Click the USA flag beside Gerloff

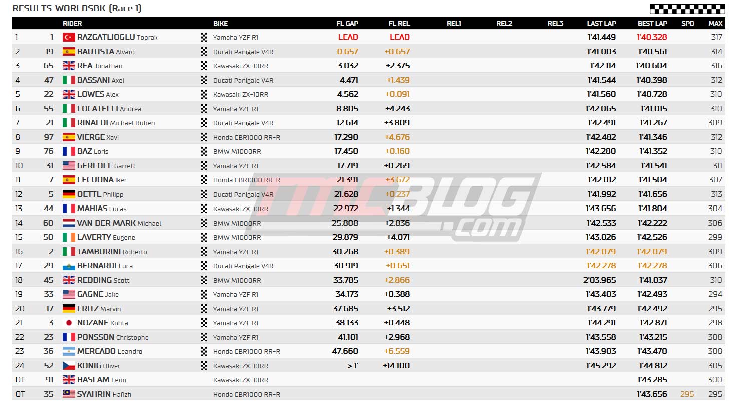[x=69, y=166]
